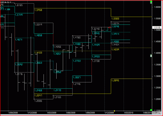Click yellow marker on the time axis

(114, 111)
